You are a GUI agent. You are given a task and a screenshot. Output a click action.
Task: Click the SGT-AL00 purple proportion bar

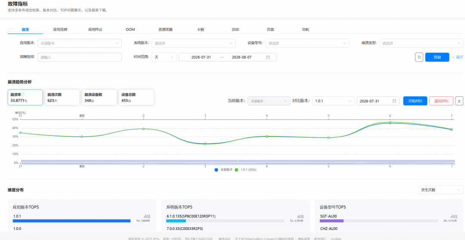click(332, 221)
